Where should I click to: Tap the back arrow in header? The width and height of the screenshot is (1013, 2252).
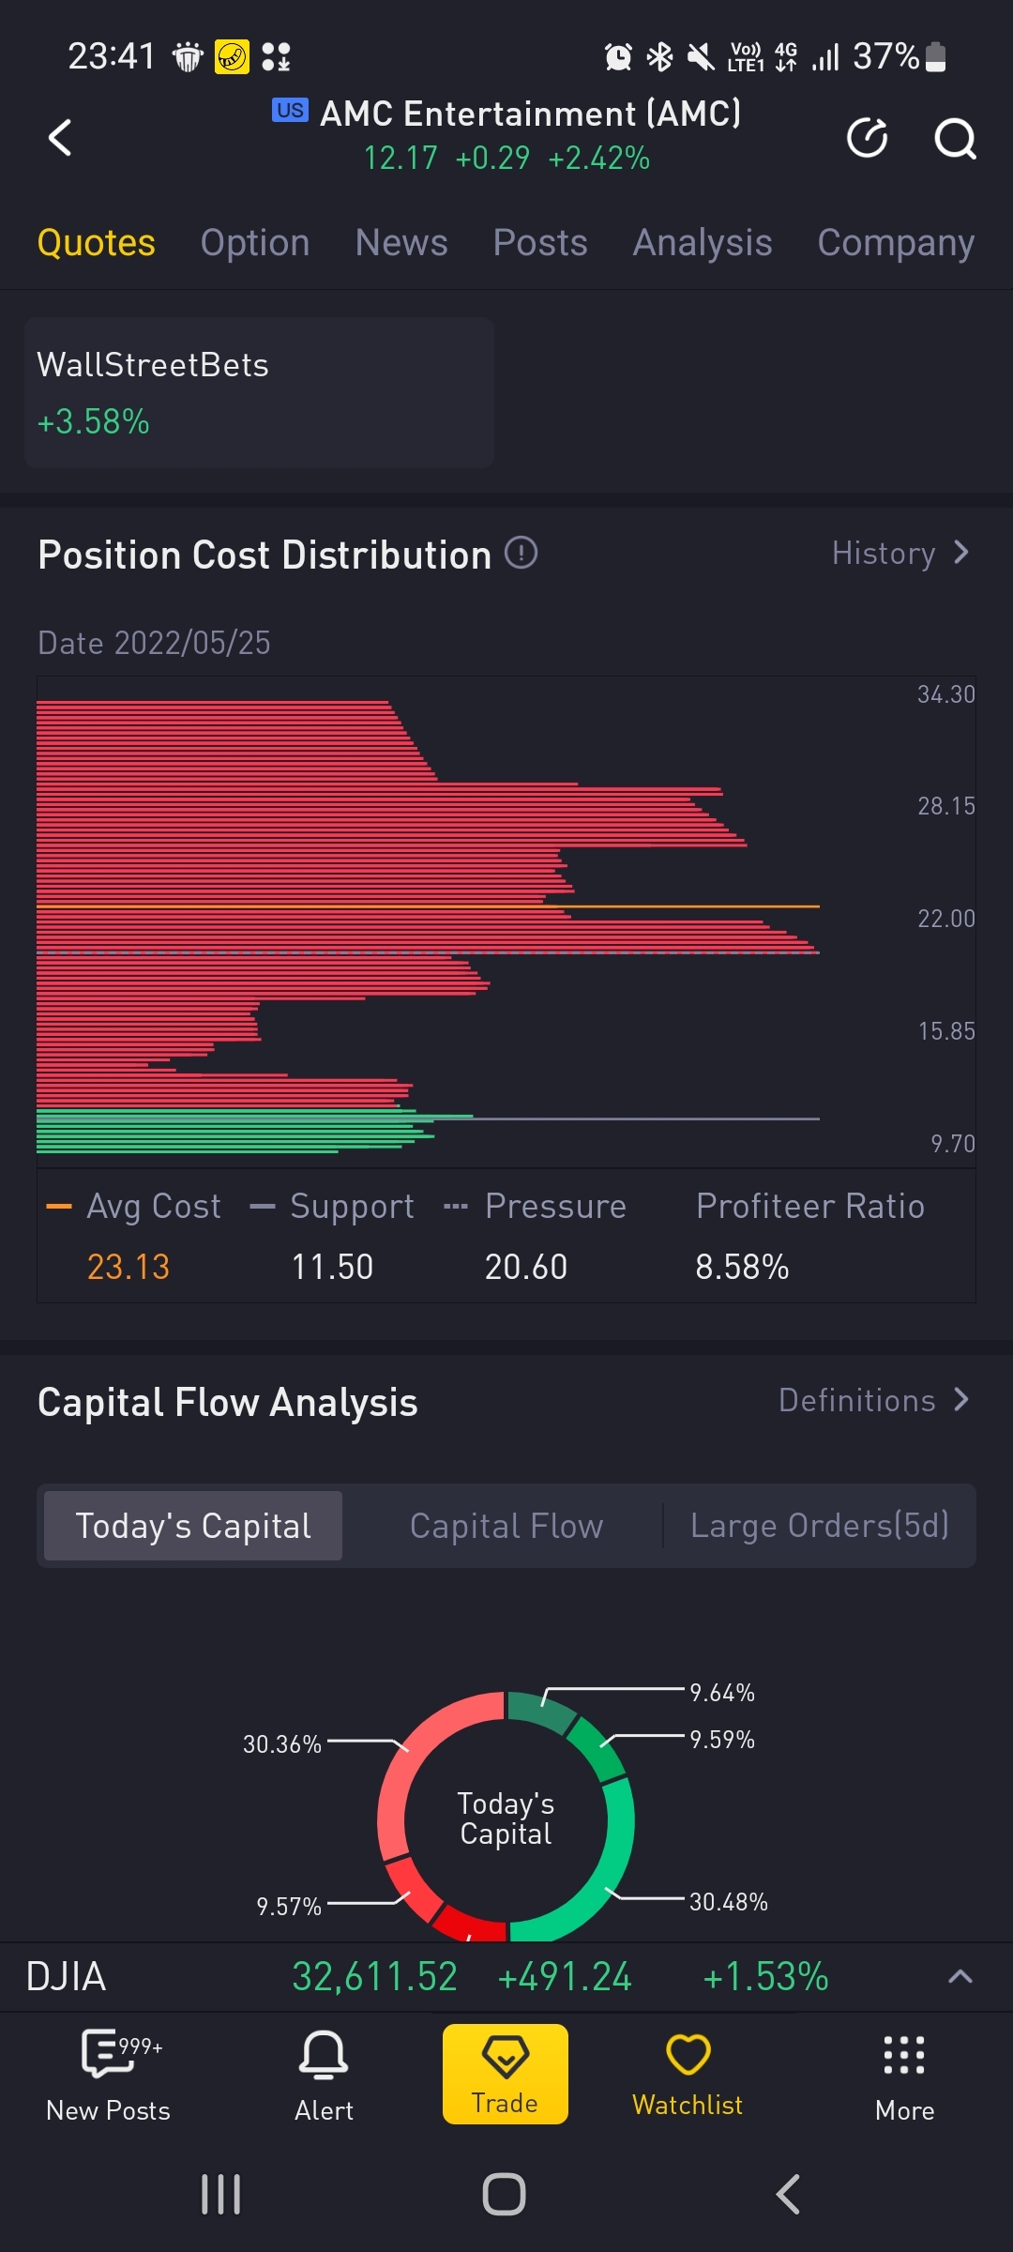[60, 138]
